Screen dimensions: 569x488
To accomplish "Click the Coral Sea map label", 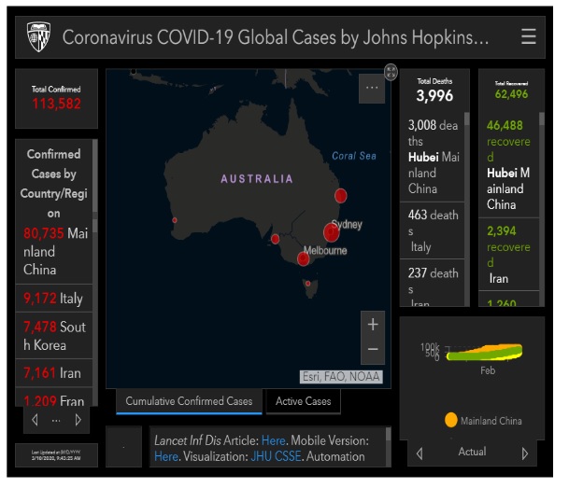I will click(x=354, y=156).
